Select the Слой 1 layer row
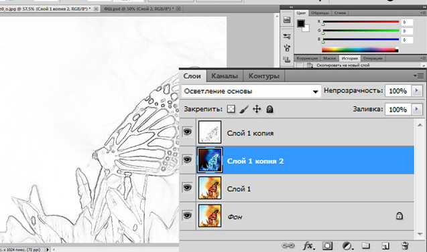 297,188
